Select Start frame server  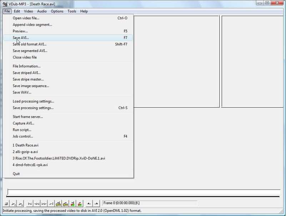(x=68, y=117)
